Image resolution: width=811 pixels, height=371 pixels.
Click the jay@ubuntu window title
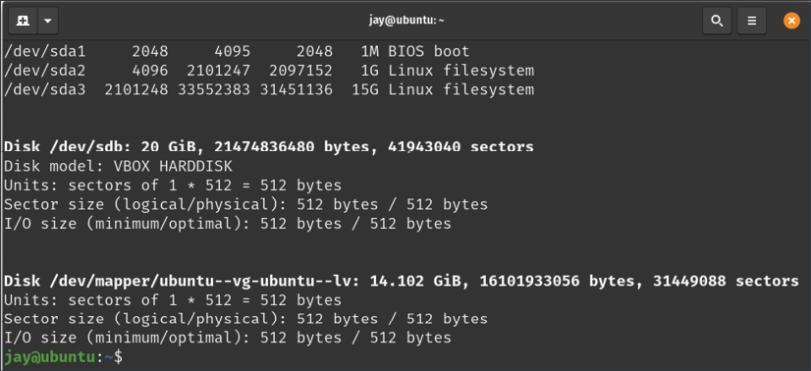406,21
